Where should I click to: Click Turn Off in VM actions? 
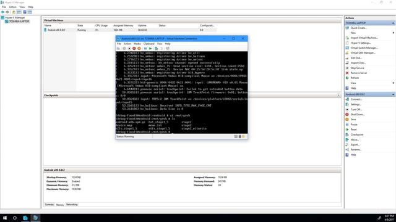coord(356,110)
